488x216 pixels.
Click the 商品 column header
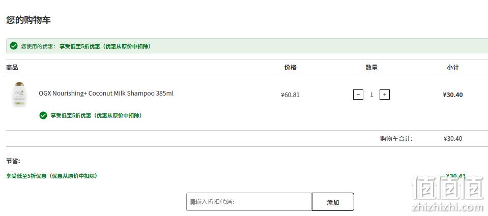tap(12, 68)
